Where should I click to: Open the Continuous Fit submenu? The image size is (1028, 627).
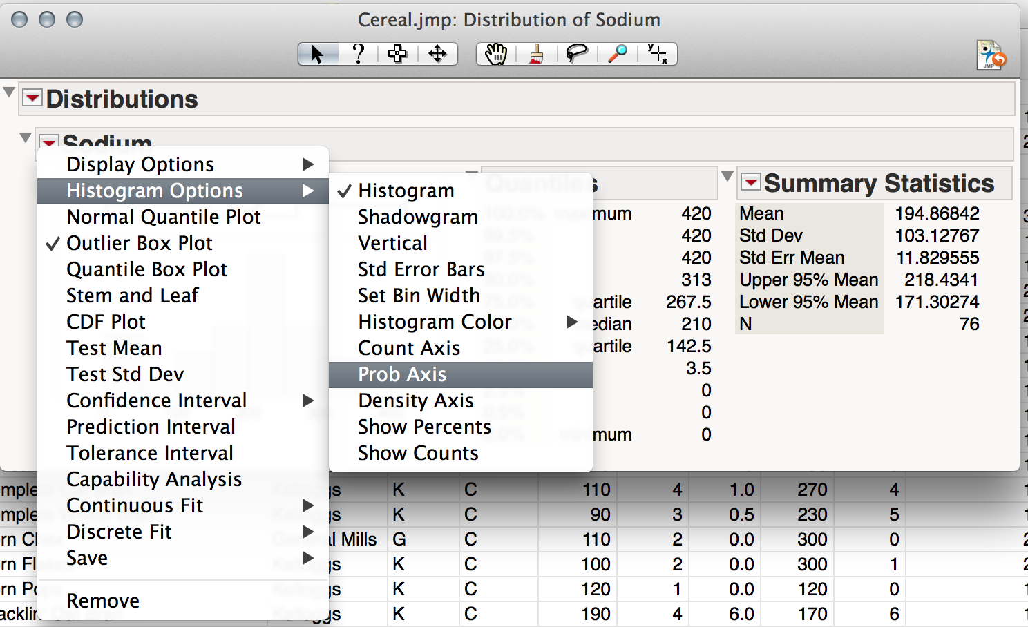[135, 505]
